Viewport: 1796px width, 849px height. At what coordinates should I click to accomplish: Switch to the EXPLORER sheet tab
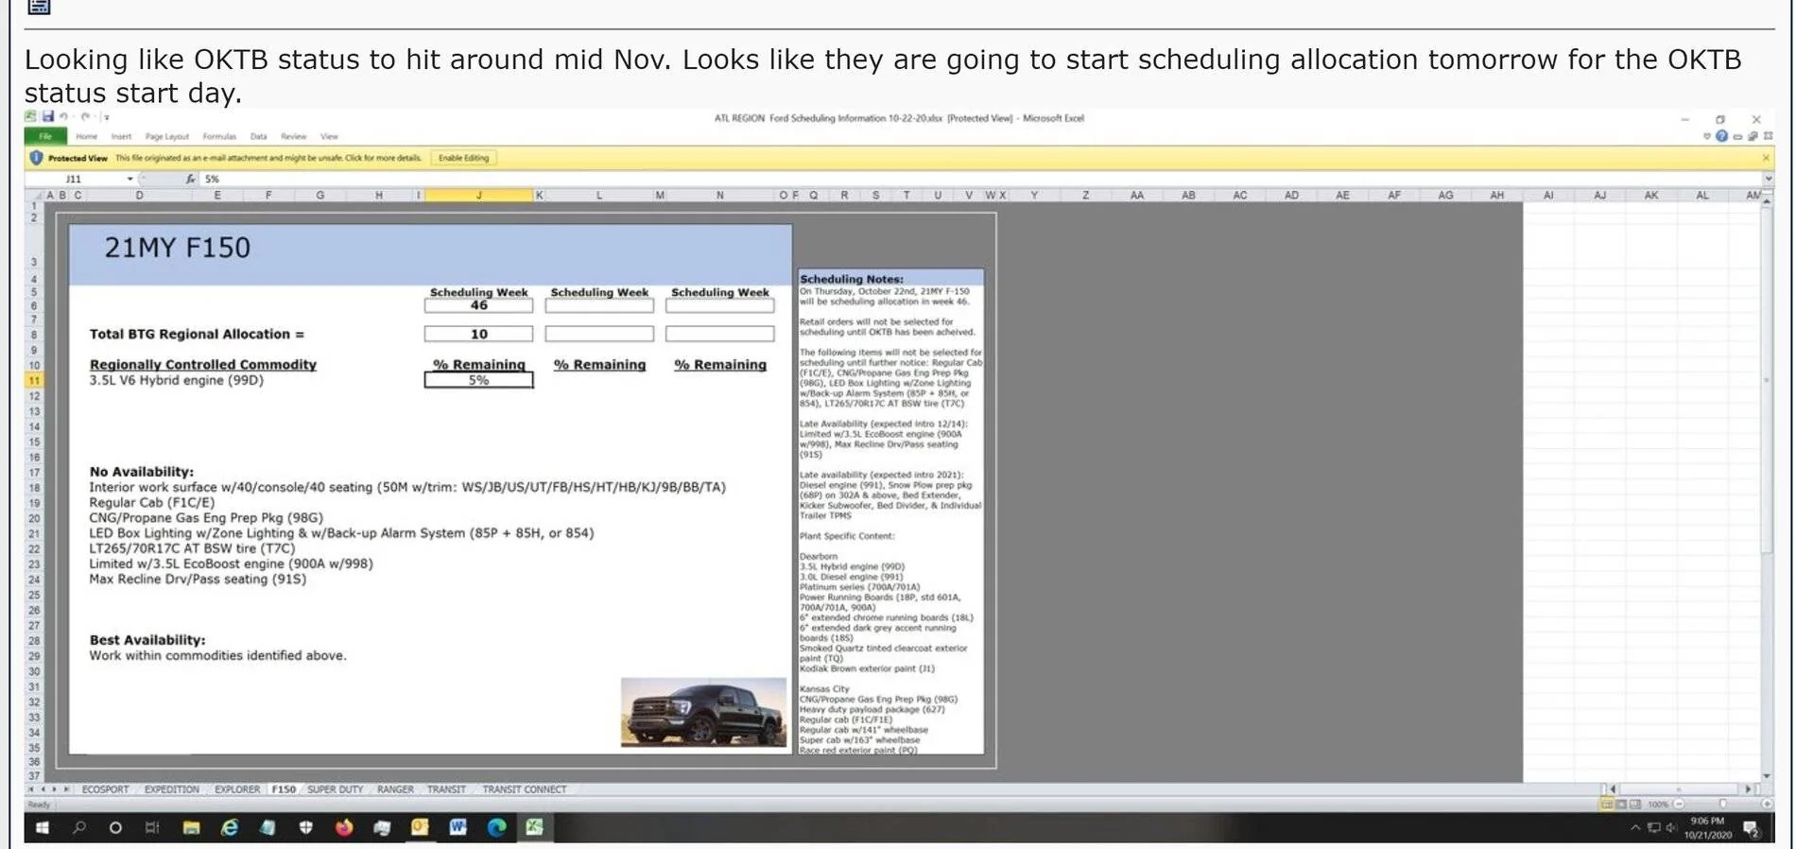coord(237,789)
